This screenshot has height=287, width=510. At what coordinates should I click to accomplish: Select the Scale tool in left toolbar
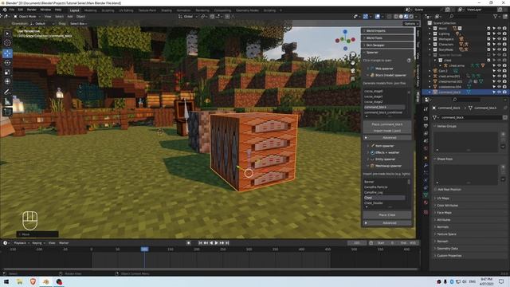pyautogui.click(x=7, y=72)
